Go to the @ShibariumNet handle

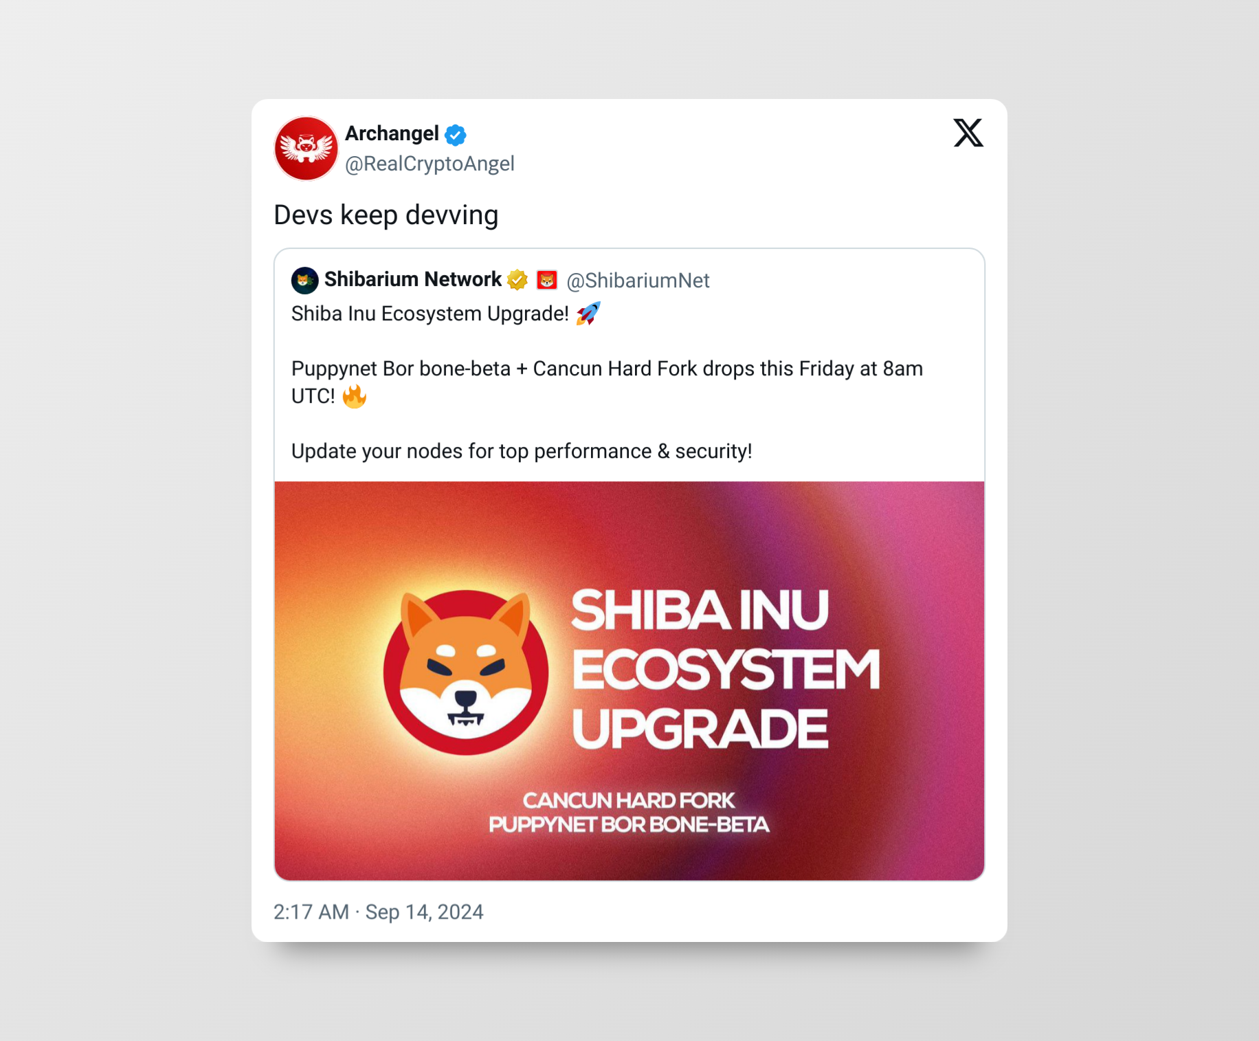click(637, 281)
